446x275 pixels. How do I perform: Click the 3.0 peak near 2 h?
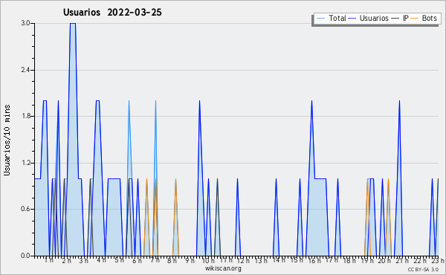click(73, 24)
